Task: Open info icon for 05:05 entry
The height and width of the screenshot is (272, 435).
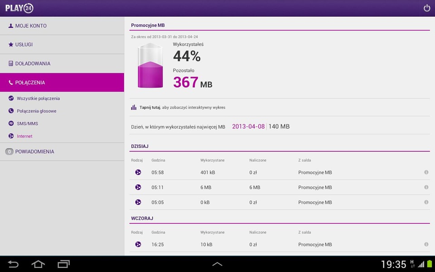Action: 426,202
